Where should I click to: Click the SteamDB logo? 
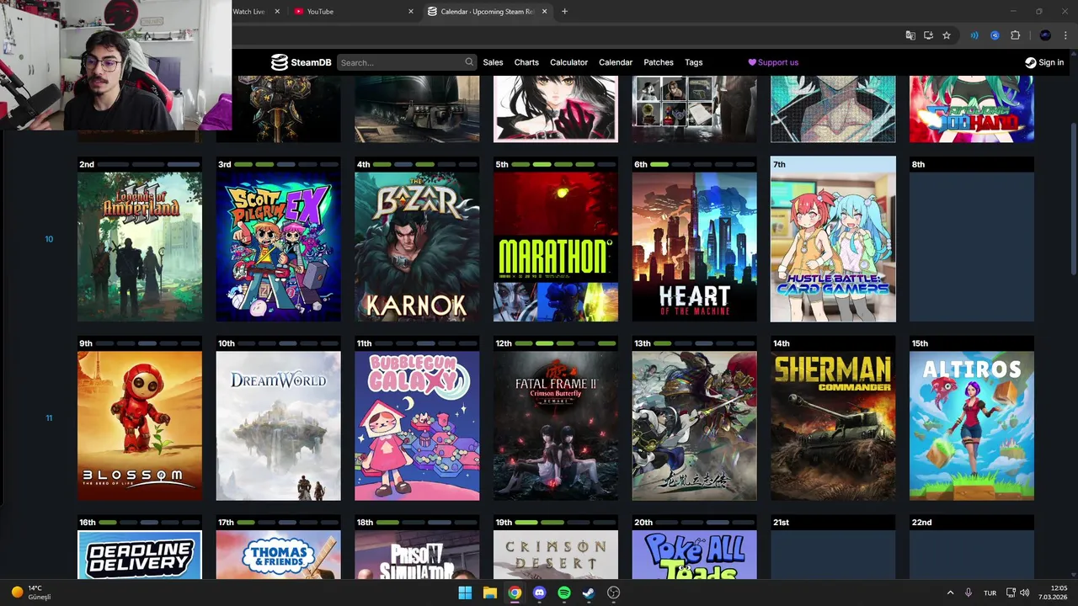(x=301, y=62)
